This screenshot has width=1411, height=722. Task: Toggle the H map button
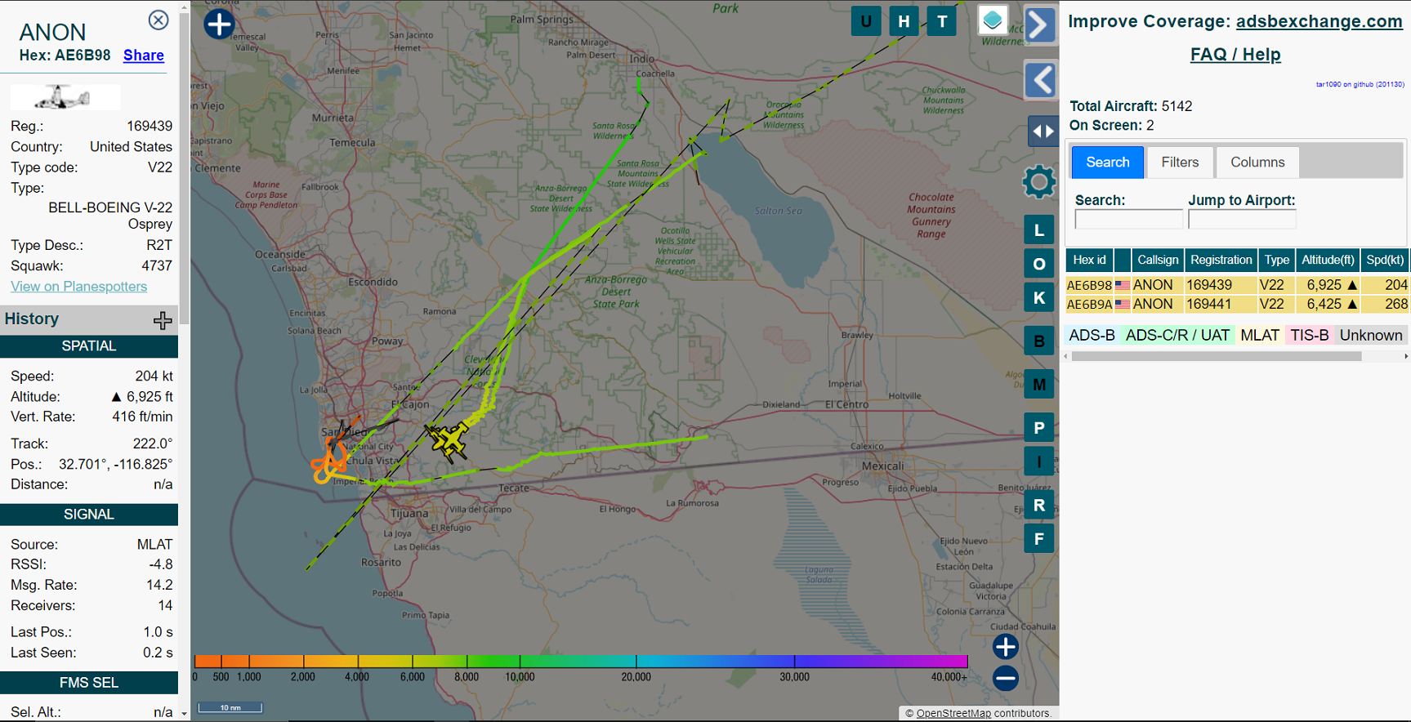(904, 21)
